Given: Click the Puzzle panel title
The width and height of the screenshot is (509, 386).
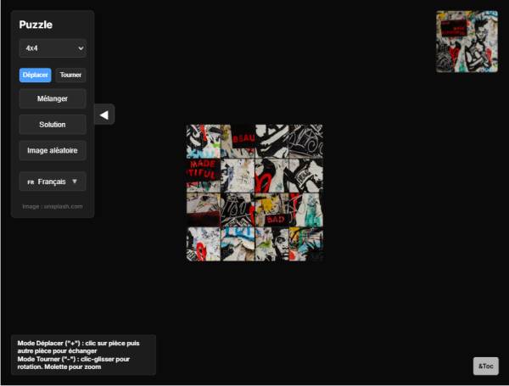Looking at the screenshot, I should (x=36, y=25).
